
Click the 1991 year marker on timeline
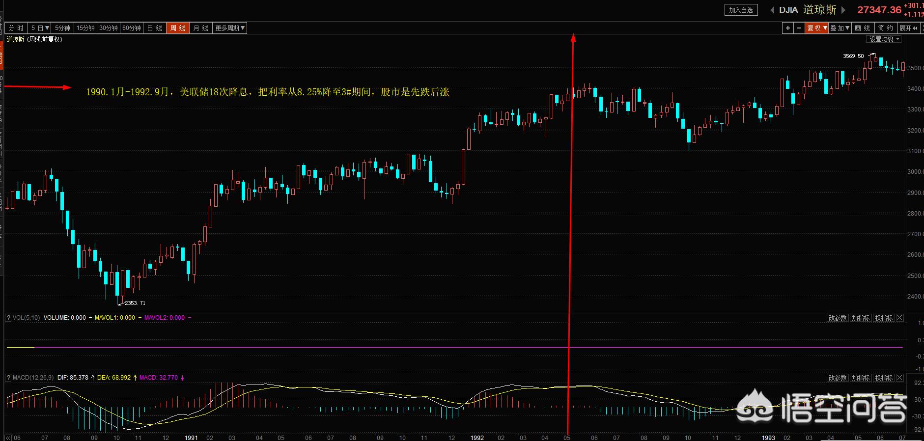tap(191, 438)
